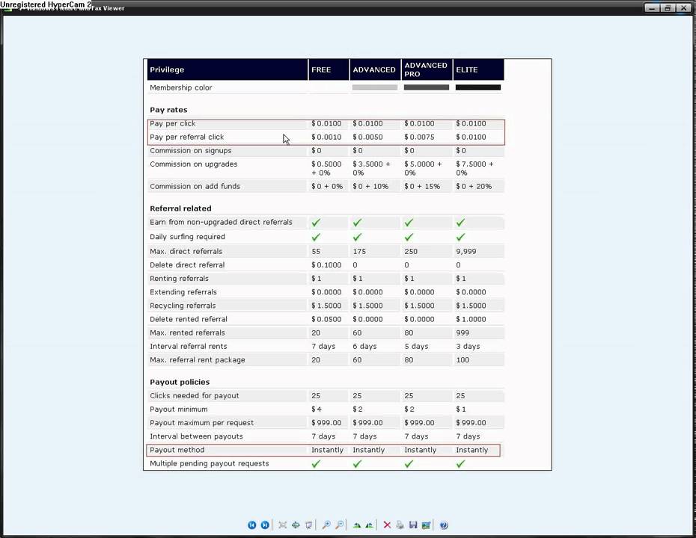The image size is (696, 538).
Task: Click the ADVANCED membership color bar
Action: click(375, 87)
